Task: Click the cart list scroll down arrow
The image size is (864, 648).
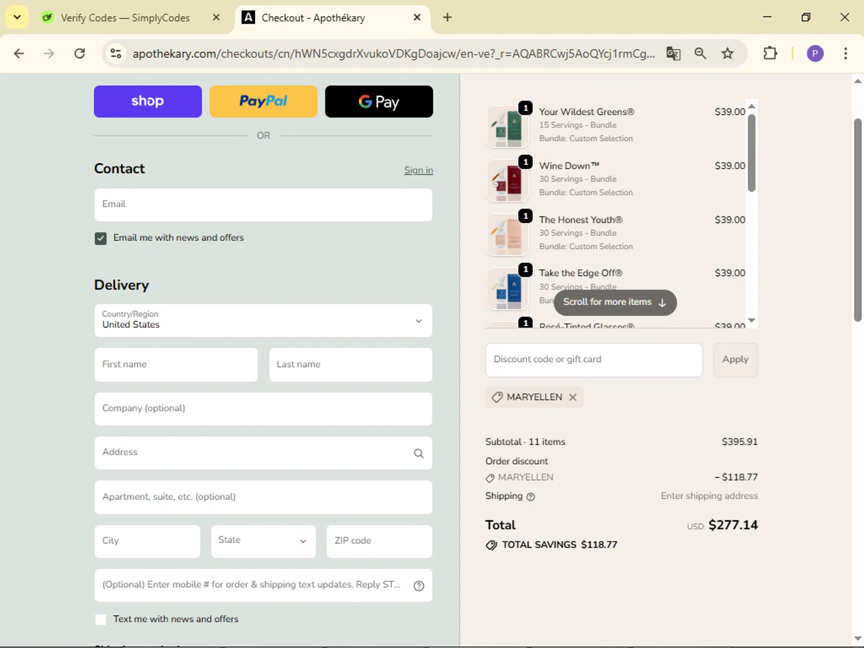Action: pyautogui.click(x=752, y=320)
